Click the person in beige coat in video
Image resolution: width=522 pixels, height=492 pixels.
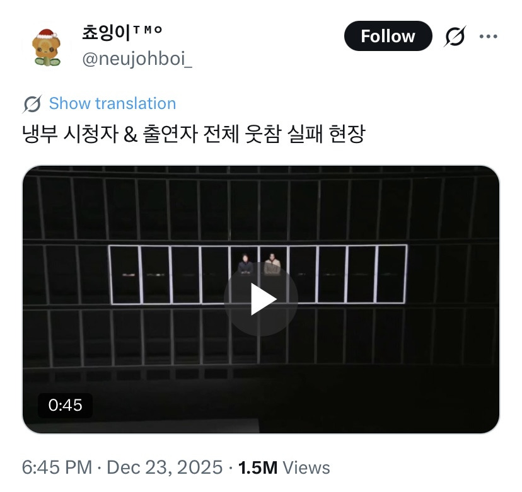(272, 264)
